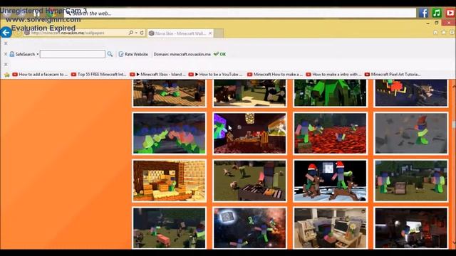Open the Santa hats reindeer wallpaper
This screenshot has width=456, height=256.
330,181
